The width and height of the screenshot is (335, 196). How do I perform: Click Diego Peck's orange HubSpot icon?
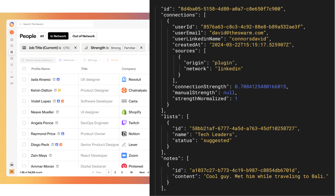61,145
